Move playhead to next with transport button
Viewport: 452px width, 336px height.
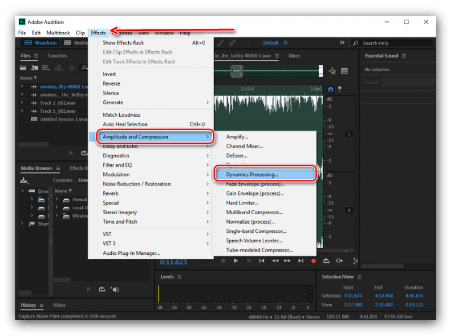(301, 260)
